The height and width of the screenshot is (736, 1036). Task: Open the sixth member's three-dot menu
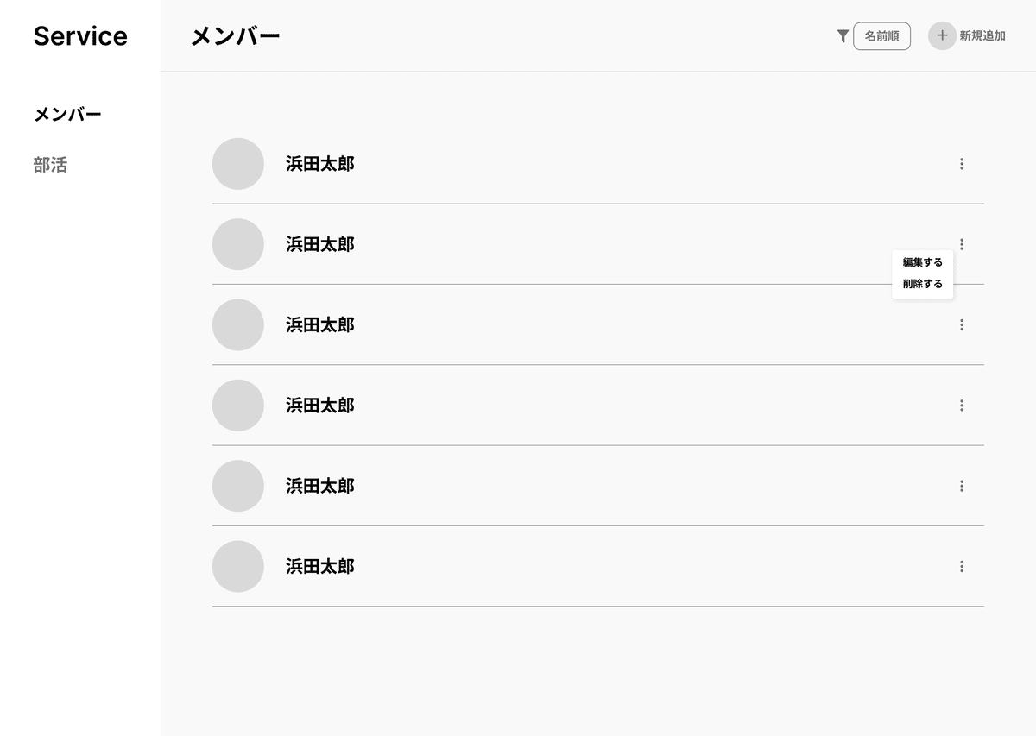click(x=962, y=567)
